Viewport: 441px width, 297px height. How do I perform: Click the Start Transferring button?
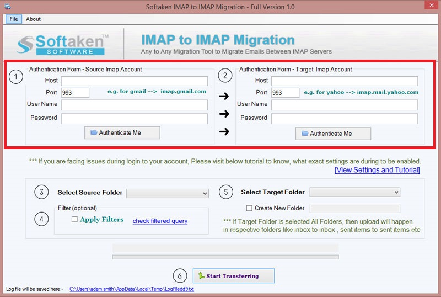click(x=233, y=276)
